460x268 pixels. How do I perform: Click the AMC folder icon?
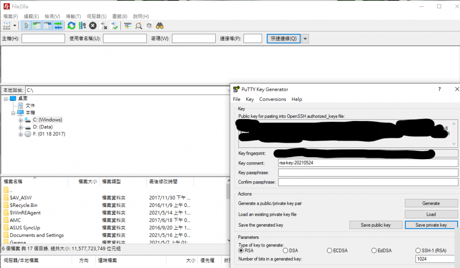pos(6,220)
